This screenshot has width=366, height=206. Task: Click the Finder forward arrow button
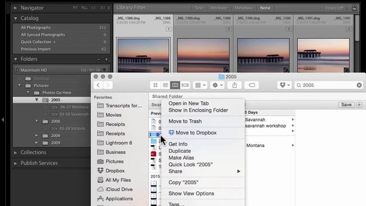click(x=108, y=85)
